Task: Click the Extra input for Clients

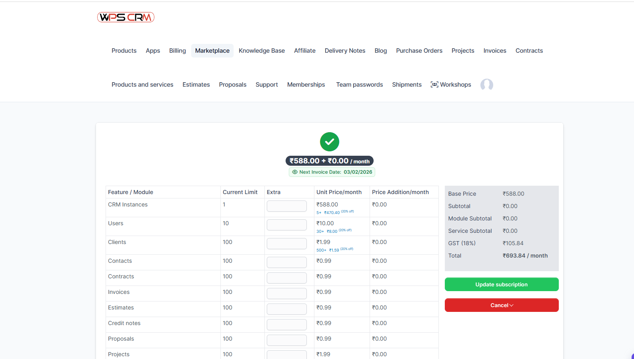Action: [286, 244]
